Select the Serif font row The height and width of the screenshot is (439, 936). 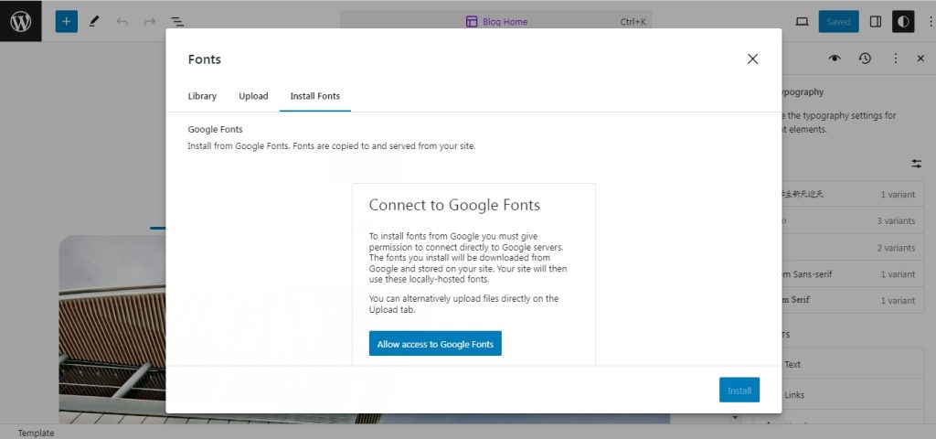pos(853,300)
